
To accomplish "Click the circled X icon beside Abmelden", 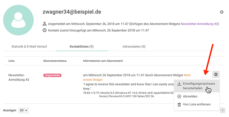I will 179,97.
